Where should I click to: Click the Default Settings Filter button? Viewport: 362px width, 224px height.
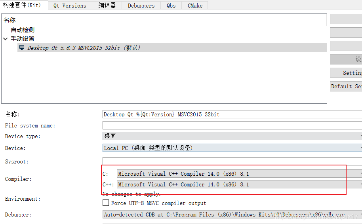coord(346,86)
